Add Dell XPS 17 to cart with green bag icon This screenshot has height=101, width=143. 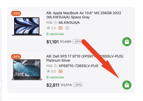coord(127,85)
